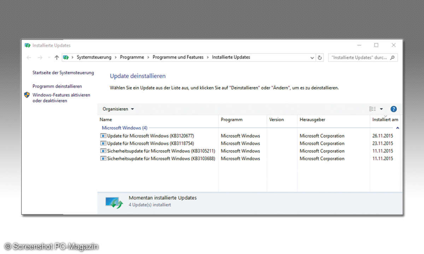Click the 4 Update(s) installiert status text
The height and width of the screenshot is (254, 424).
click(x=150, y=205)
